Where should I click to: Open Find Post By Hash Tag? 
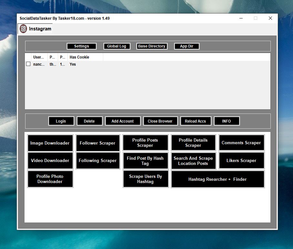click(x=146, y=161)
